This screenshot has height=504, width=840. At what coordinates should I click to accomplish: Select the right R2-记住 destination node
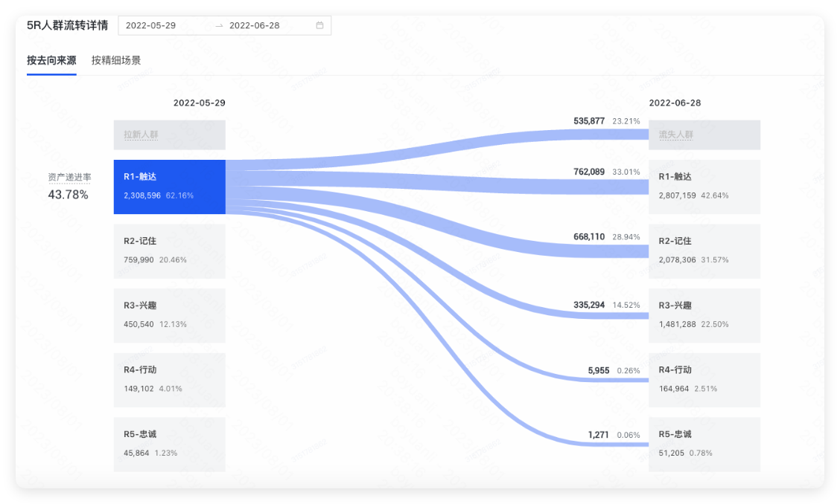(704, 251)
